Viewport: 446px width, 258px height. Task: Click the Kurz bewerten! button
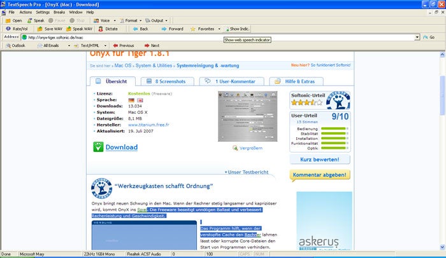320,160
